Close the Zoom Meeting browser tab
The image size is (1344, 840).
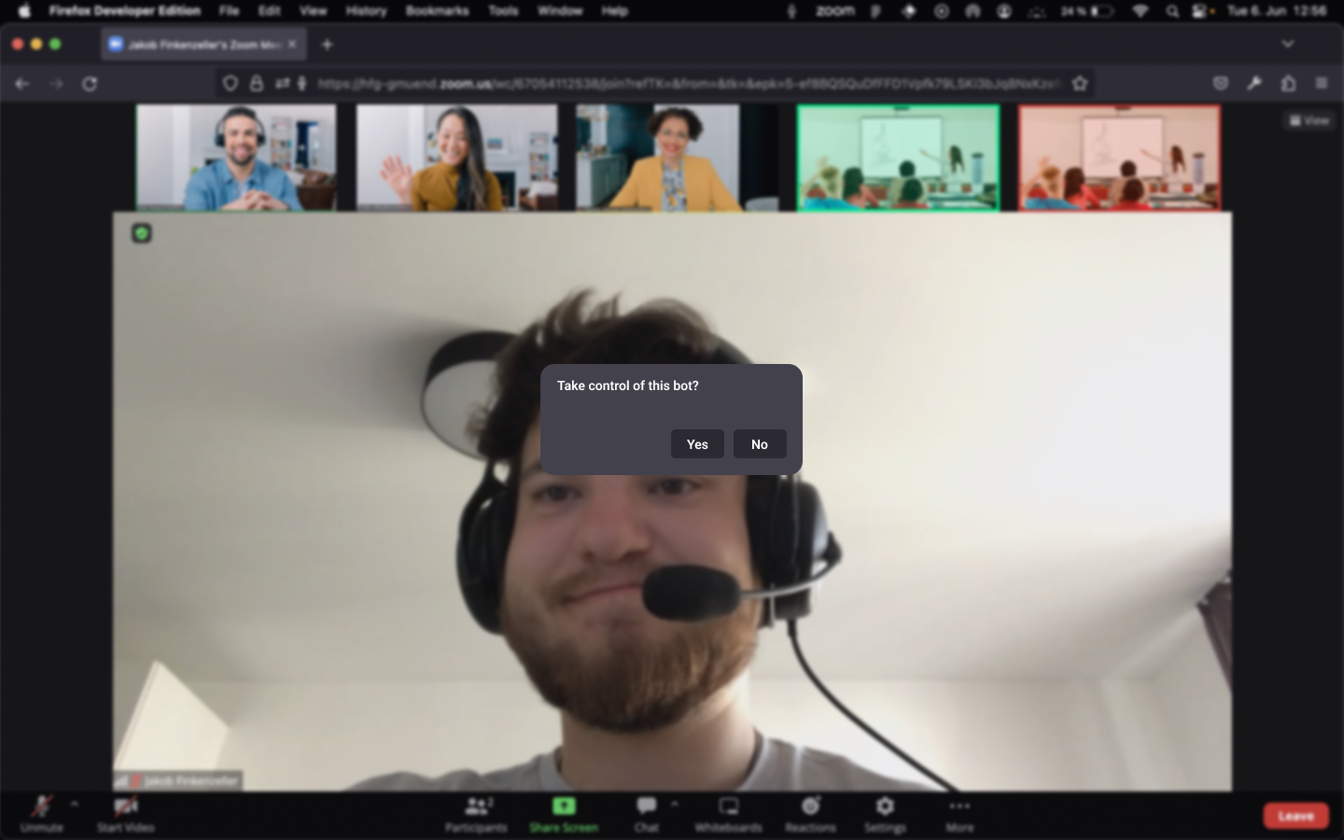(292, 44)
